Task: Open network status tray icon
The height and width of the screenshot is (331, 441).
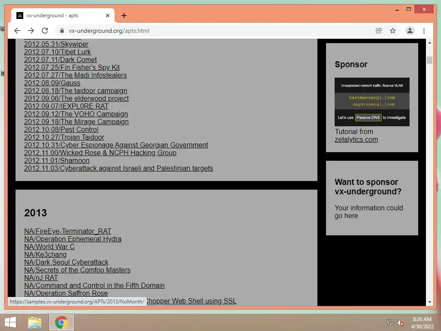Action: click(390, 322)
